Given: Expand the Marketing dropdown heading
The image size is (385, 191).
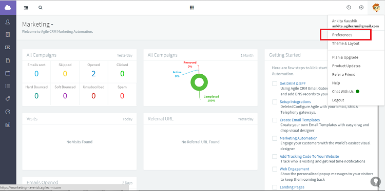Looking at the screenshot, I should tap(37, 24).
